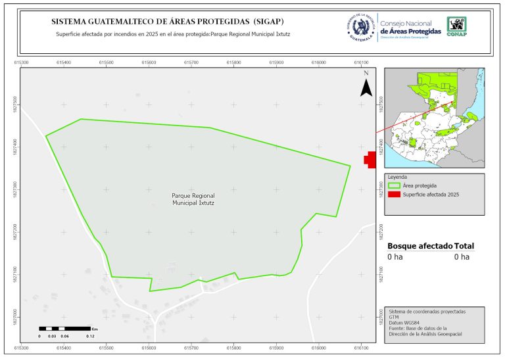Click the black and white scale bar
The width and height of the screenshot is (505, 357).
(x=64, y=327)
